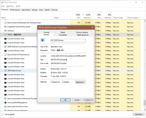Select the ArmouryHtmlDebugServer process row
This screenshot has height=118, width=146.
pyautogui.click(x=70, y=103)
